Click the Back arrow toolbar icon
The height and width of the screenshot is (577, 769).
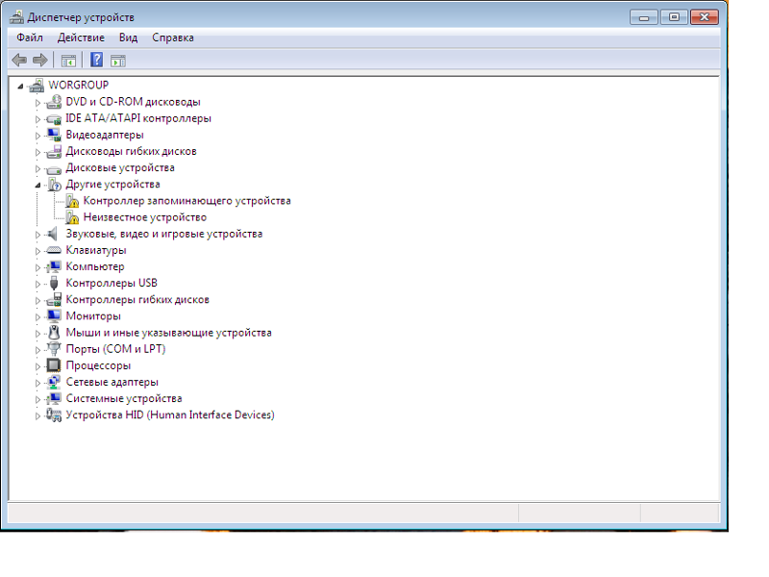point(19,61)
